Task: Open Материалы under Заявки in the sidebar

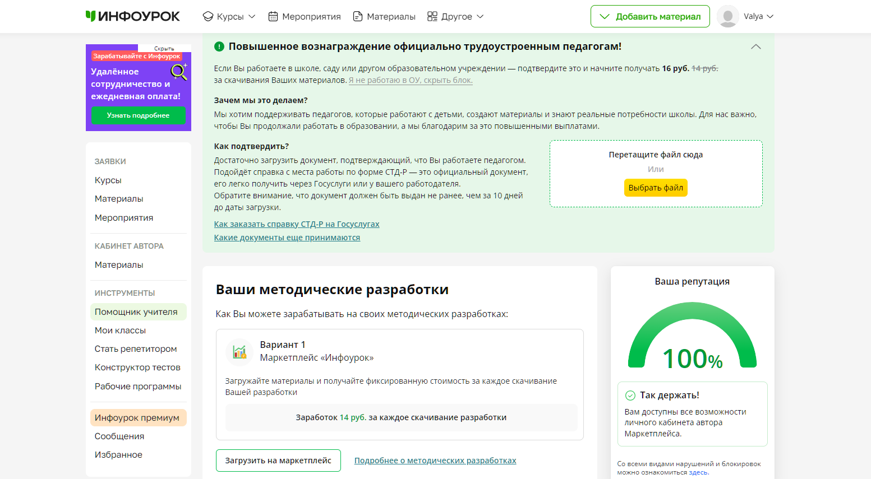Action: [x=119, y=199]
